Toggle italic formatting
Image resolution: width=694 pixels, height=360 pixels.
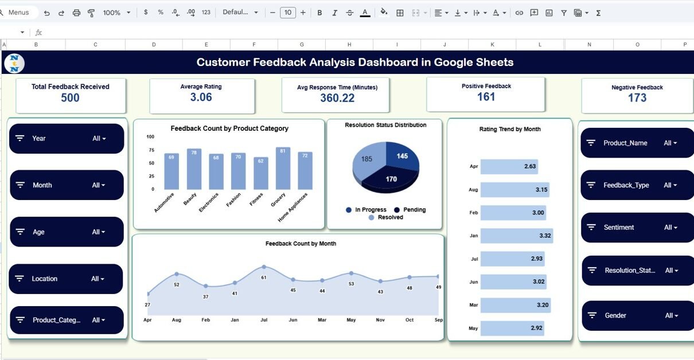[334, 13]
